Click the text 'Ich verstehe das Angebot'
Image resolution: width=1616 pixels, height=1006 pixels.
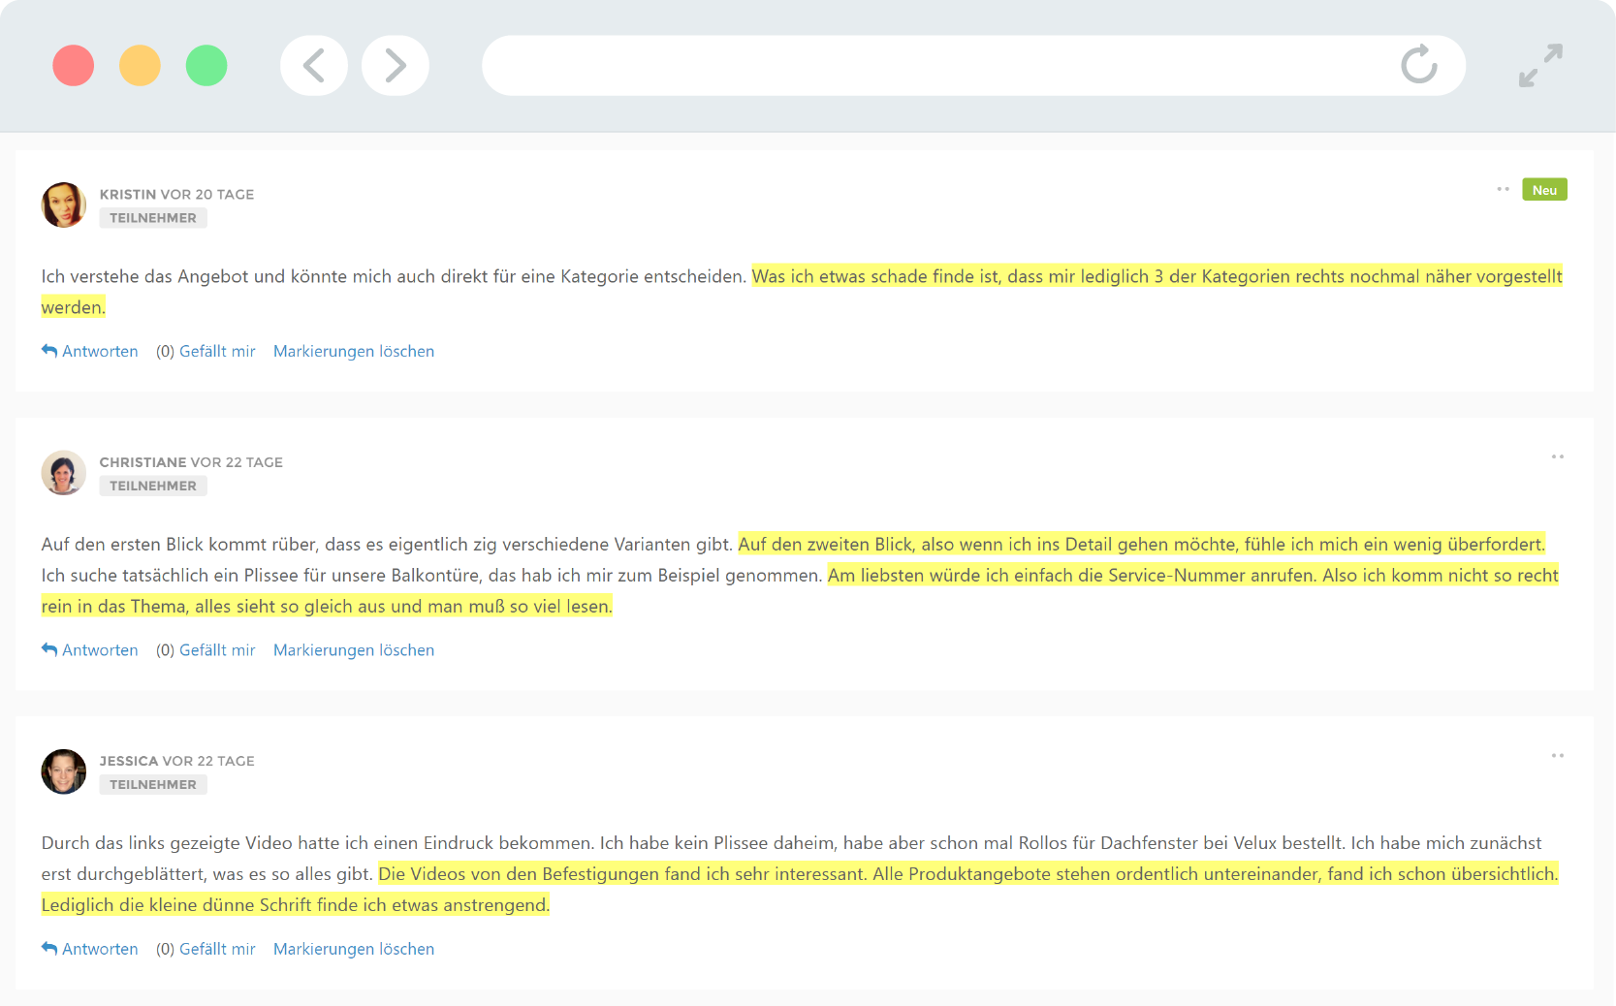point(144,276)
